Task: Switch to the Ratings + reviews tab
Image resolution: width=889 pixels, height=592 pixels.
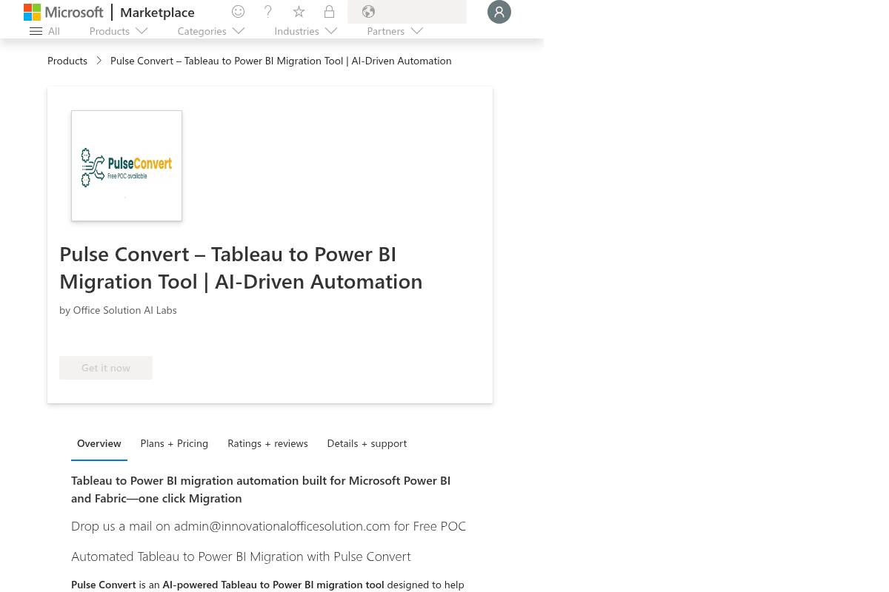Action: tap(267, 443)
